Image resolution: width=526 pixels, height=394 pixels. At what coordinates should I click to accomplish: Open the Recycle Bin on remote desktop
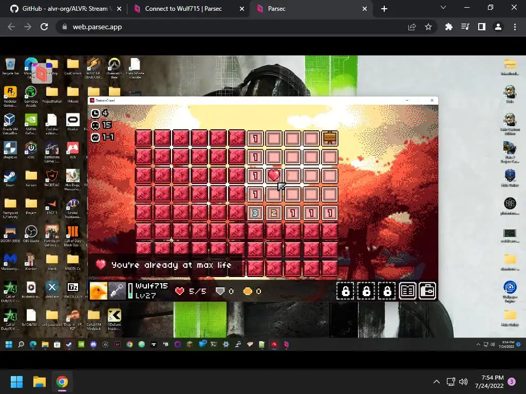(10, 67)
